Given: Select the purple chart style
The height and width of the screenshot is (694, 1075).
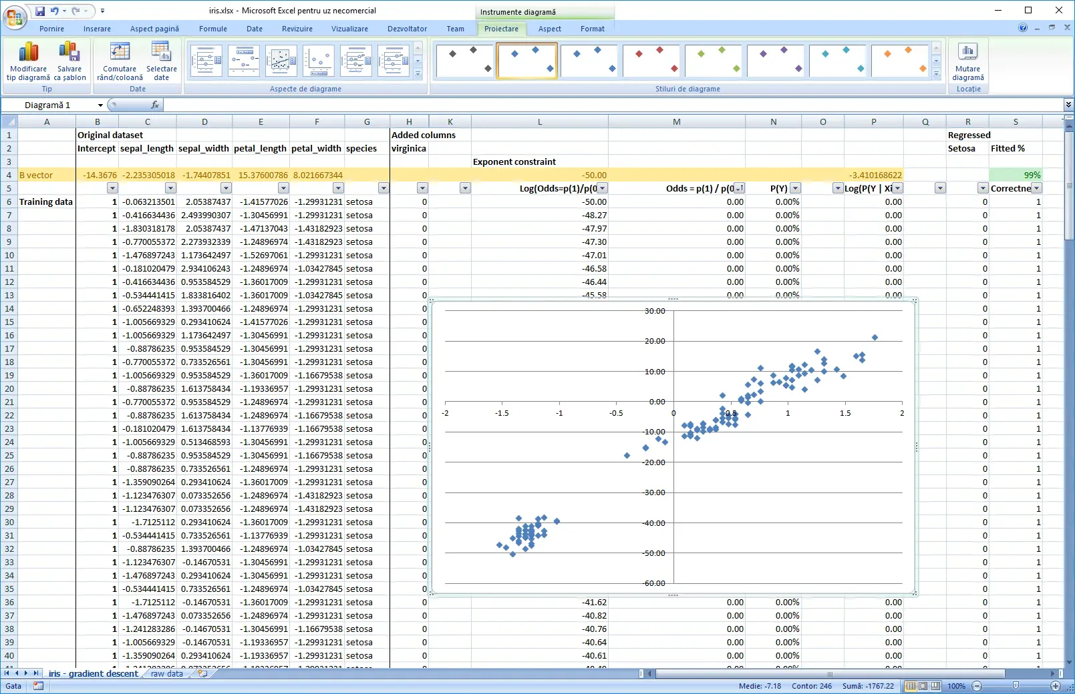Looking at the screenshot, I should point(775,61).
